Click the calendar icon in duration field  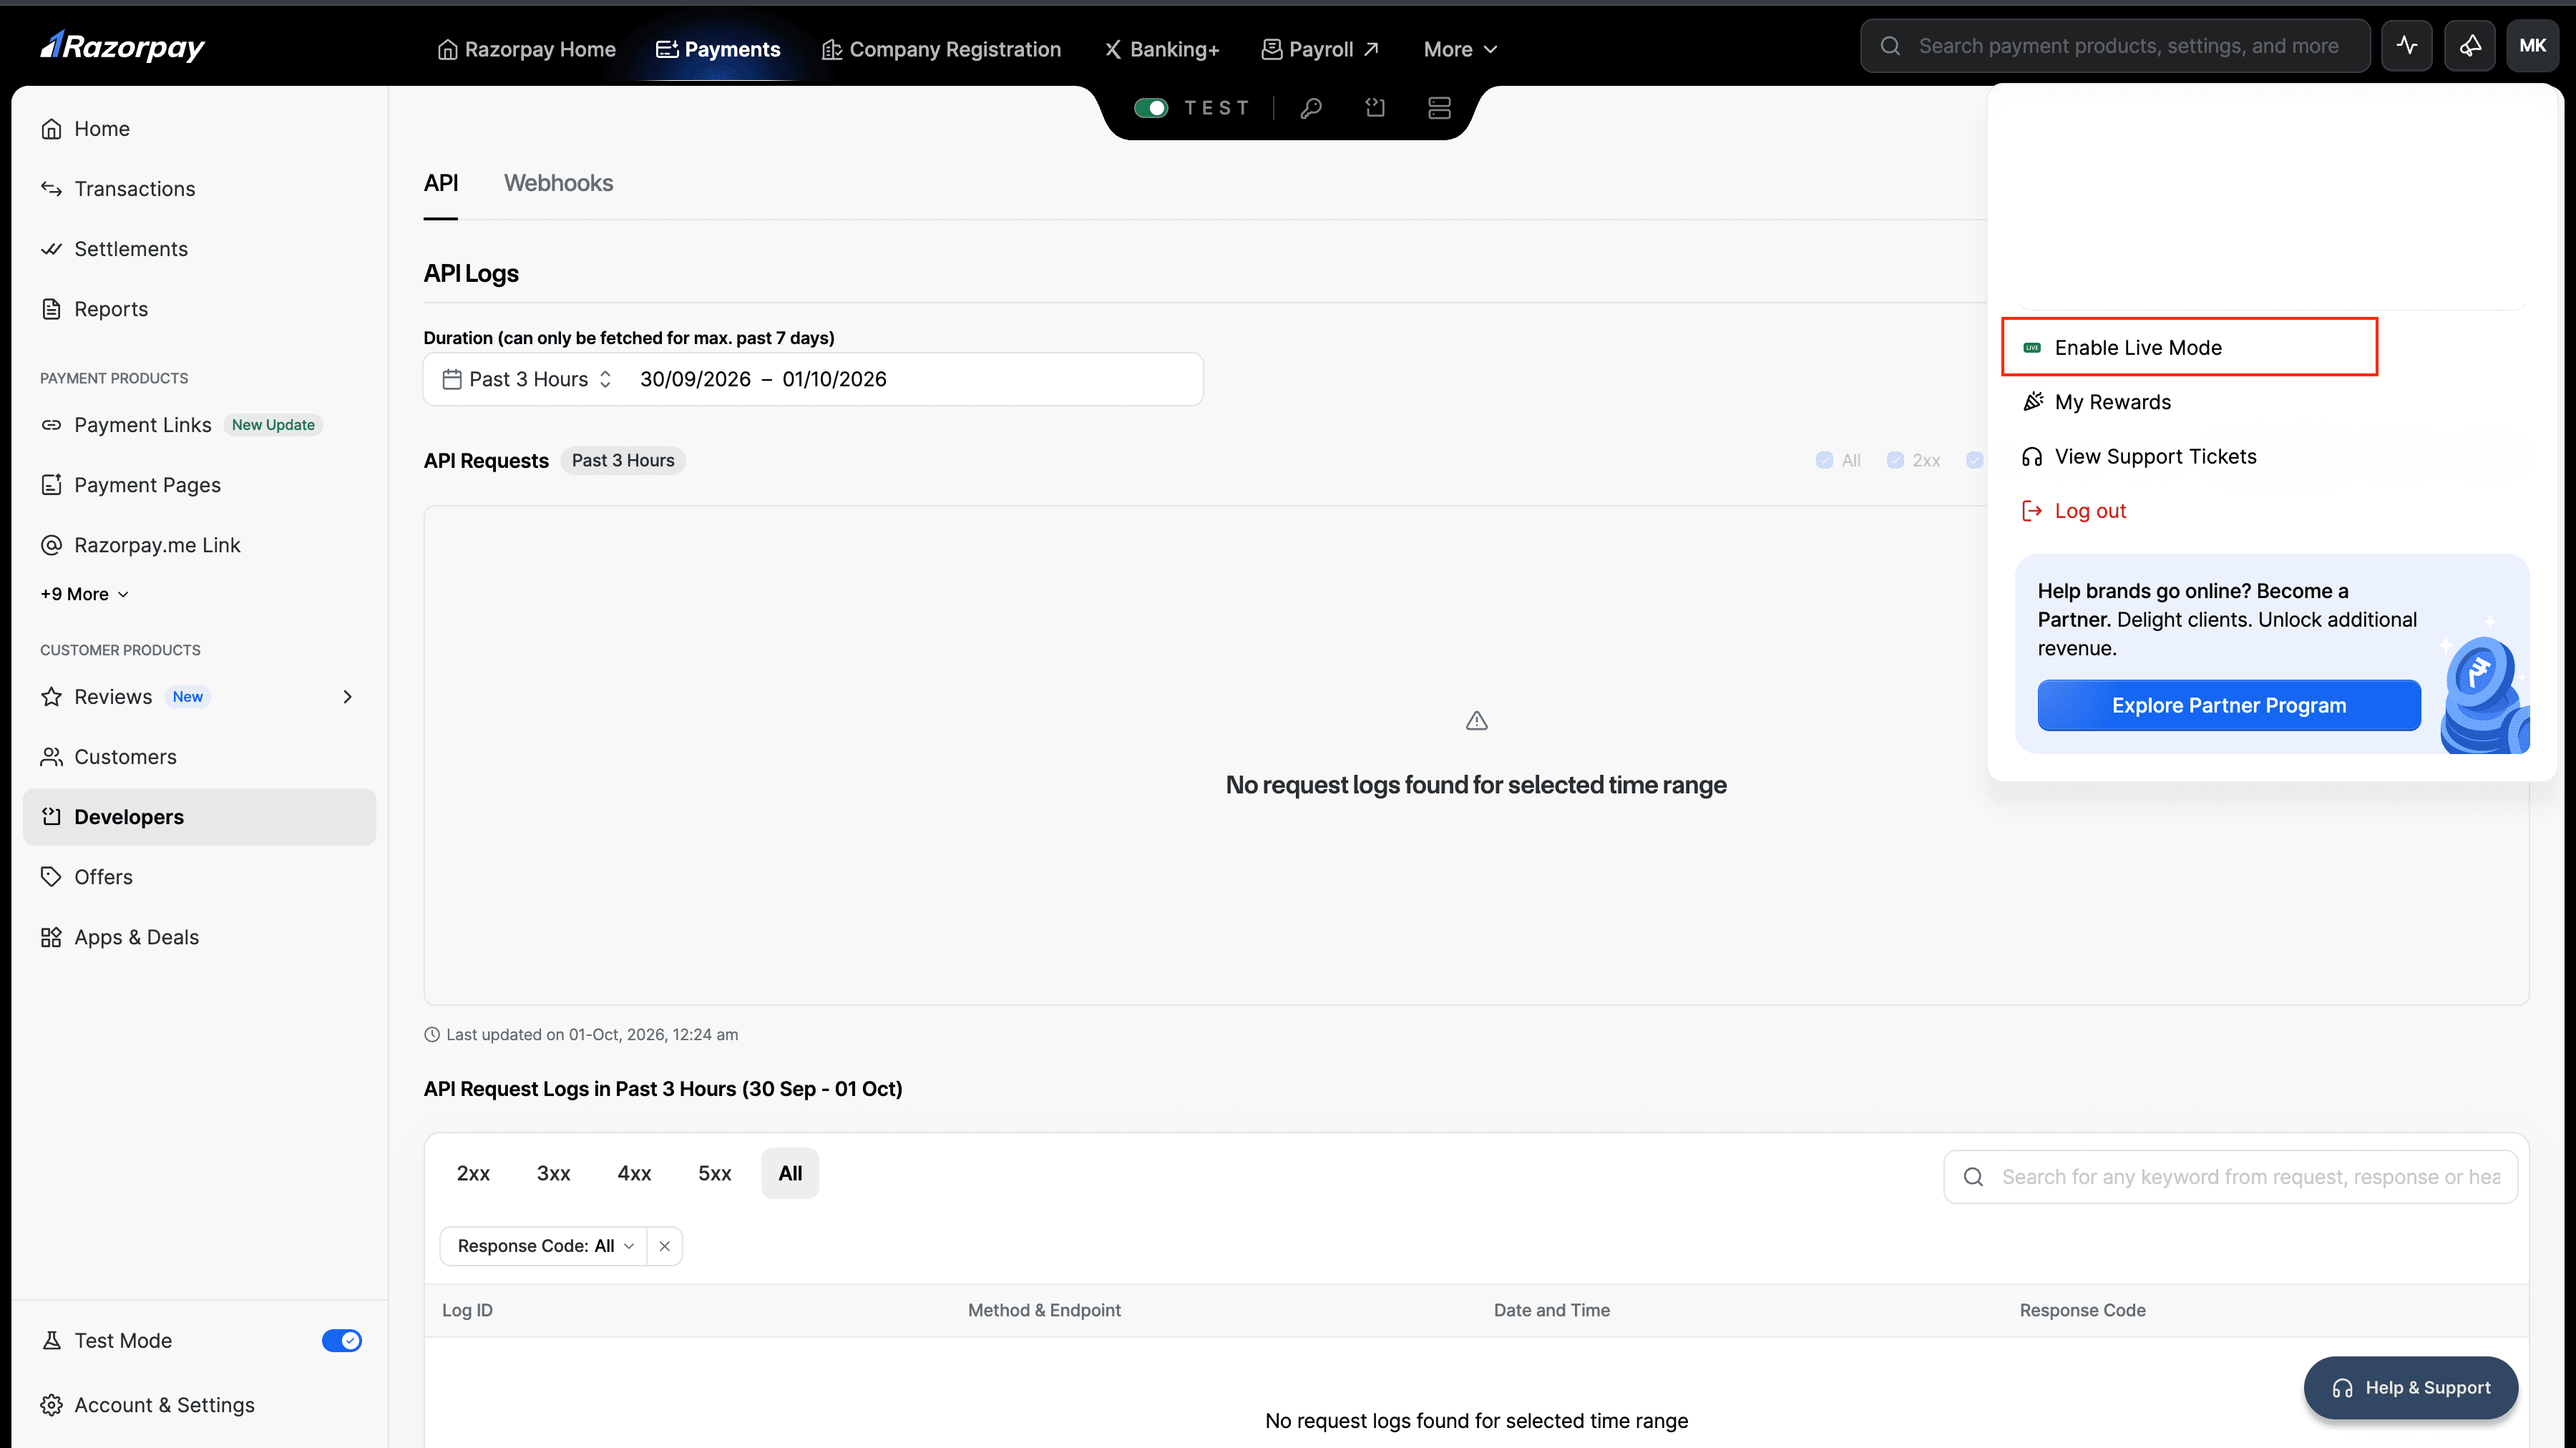(x=452, y=379)
